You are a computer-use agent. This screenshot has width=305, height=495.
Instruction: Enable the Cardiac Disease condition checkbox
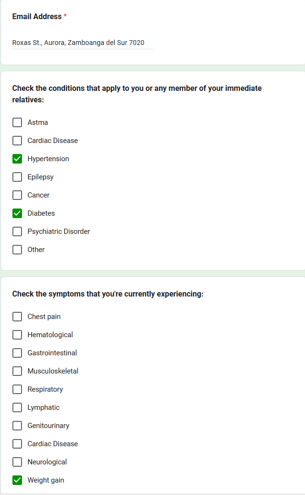point(17,141)
